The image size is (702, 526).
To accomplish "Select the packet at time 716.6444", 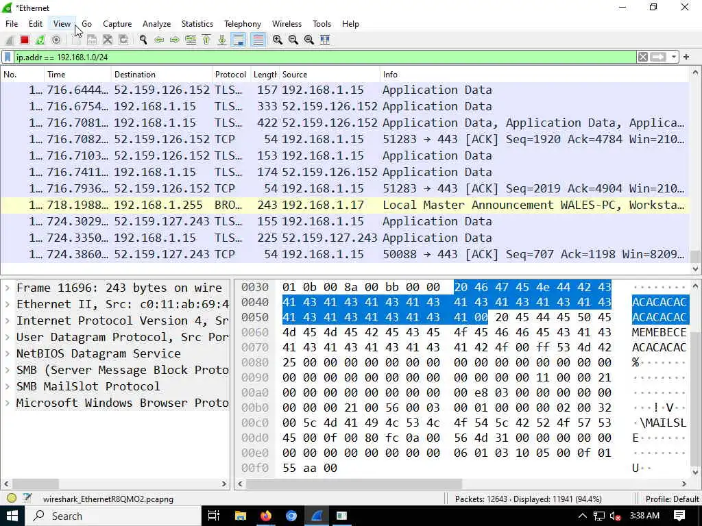I will tap(345, 90).
